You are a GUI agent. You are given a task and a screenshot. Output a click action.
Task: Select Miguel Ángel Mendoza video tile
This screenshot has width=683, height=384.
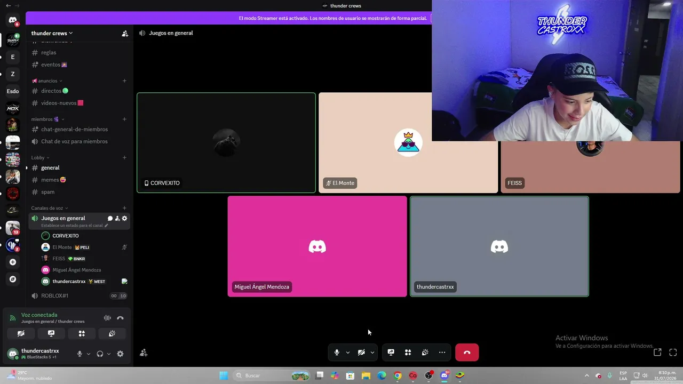(317, 246)
